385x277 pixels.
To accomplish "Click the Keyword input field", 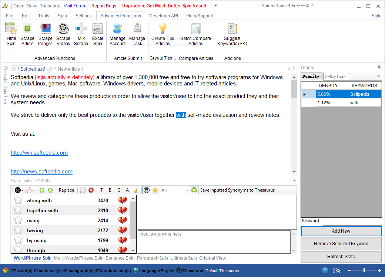I will coord(352,221).
